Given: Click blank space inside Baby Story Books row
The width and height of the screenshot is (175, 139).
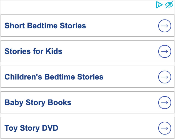Looking at the screenshot, I should [114, 103].
